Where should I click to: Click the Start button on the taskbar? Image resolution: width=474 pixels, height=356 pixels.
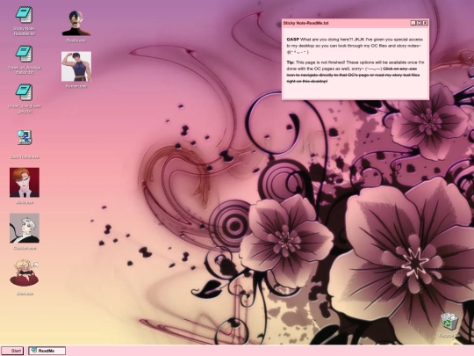coord(12,351)
